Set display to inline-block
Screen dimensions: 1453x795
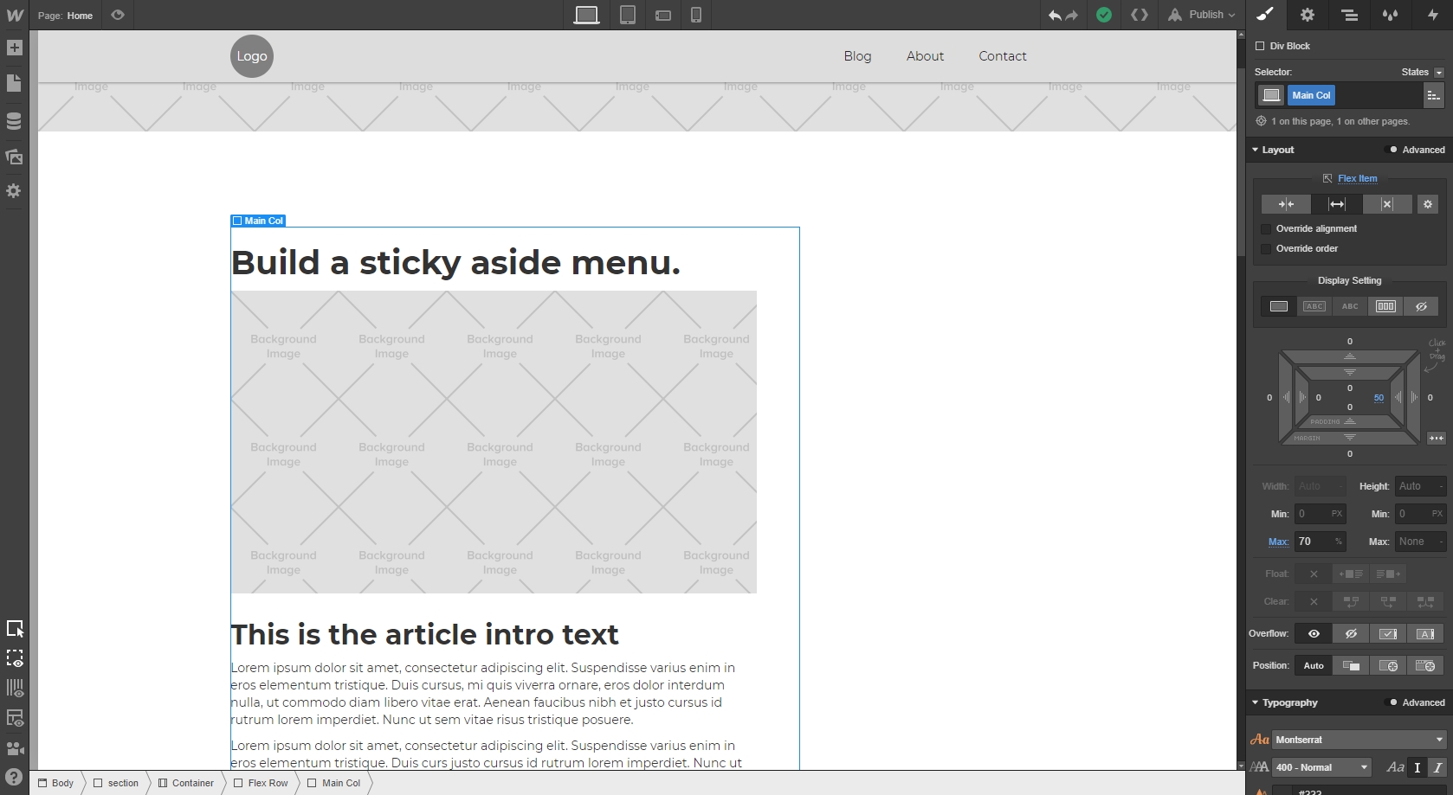(x=1314, y=306)
